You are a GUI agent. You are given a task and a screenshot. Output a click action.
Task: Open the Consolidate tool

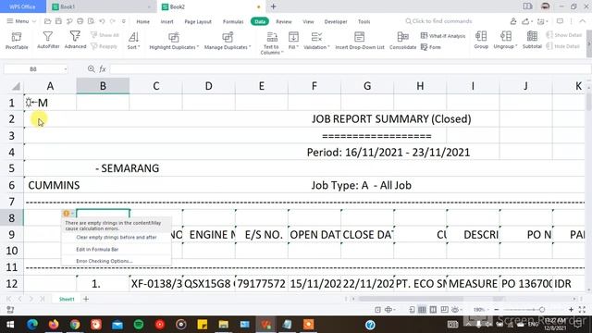click(403, 41)
